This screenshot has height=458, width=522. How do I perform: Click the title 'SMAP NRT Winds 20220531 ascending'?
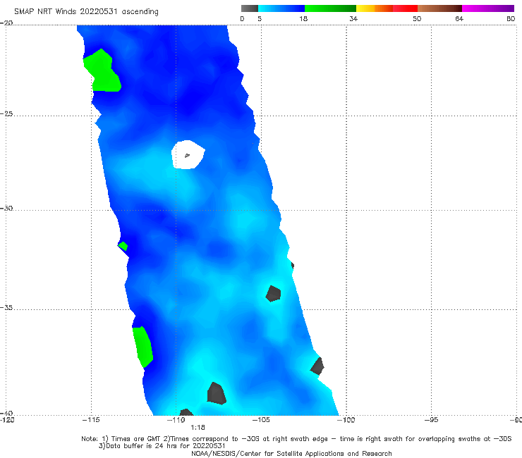pyautogui.click(x=86, y=12)
